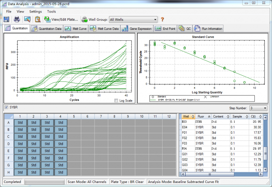Viewport: 272px width, 187px height.
Task: Click the chart screenshot icon in toolbar
Action: (27, 19)
